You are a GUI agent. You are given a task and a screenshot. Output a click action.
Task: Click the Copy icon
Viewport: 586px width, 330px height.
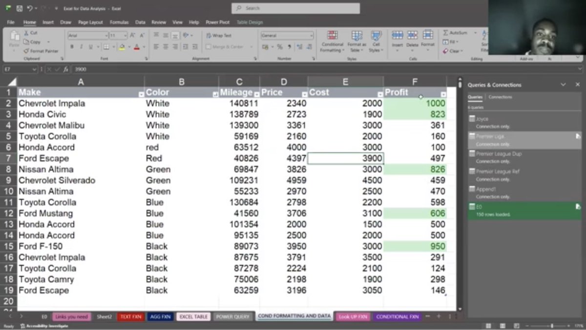[26, 42]
